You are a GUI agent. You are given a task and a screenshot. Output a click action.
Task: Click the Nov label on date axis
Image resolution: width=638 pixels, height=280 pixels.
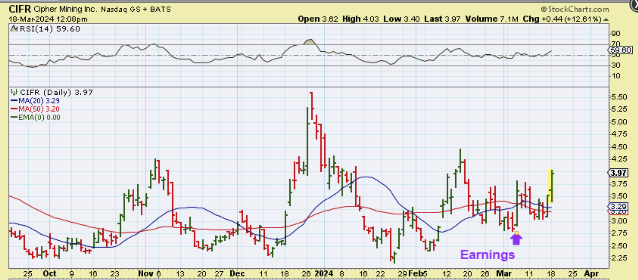145,274
